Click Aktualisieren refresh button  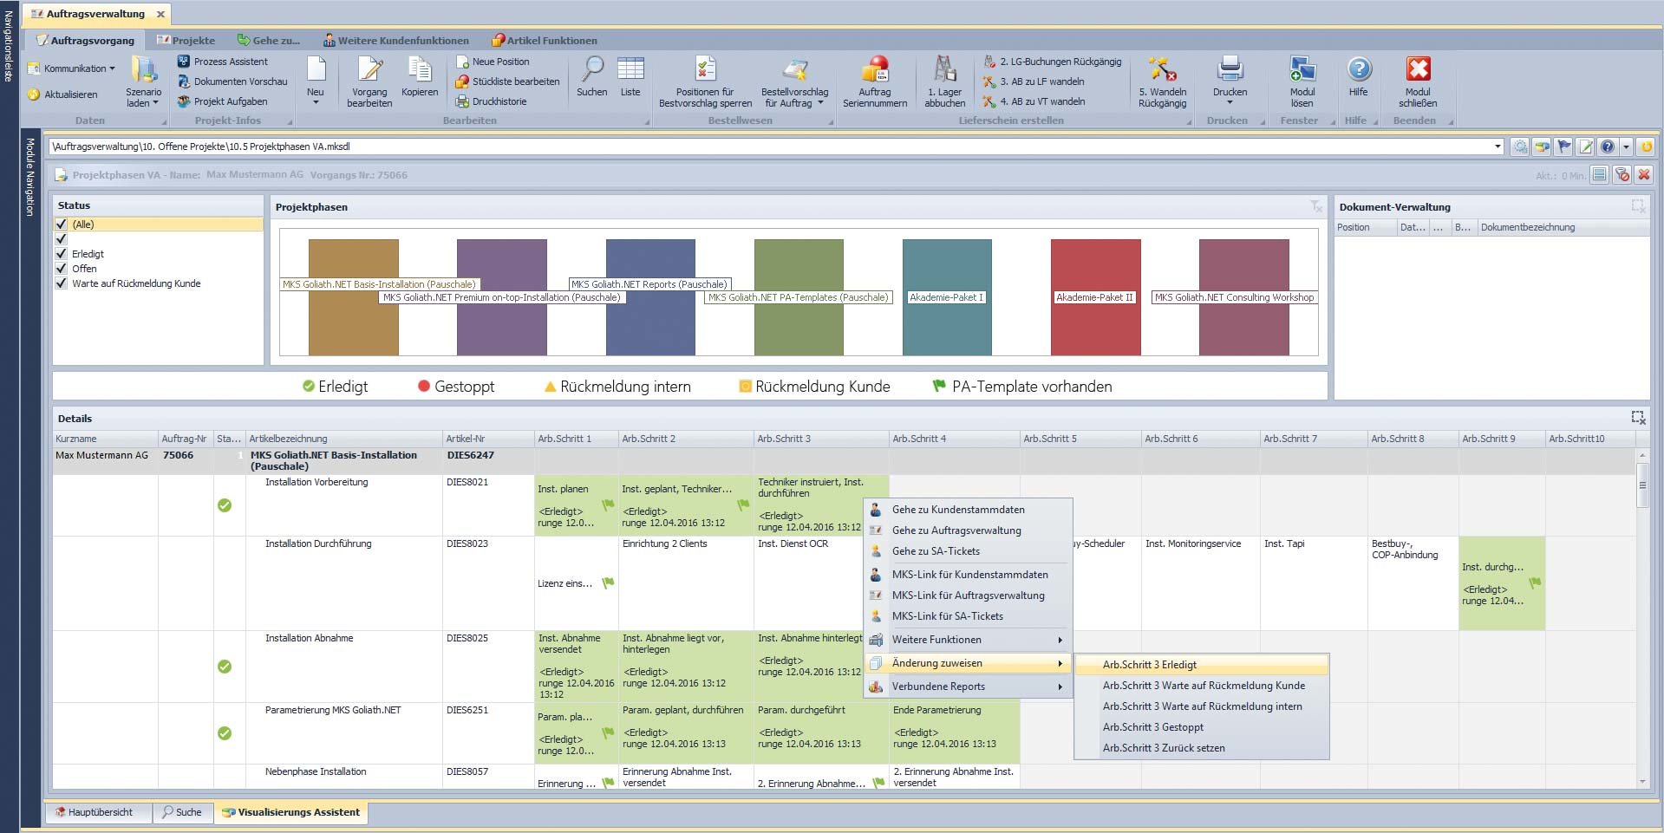pyautogui.click(x=62, y=94)
